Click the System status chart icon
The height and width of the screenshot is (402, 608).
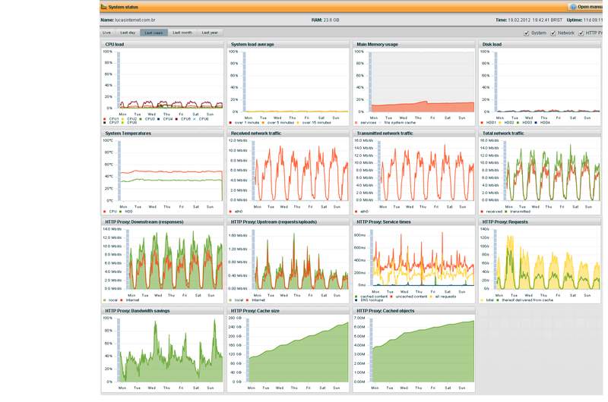click(103, 7)
